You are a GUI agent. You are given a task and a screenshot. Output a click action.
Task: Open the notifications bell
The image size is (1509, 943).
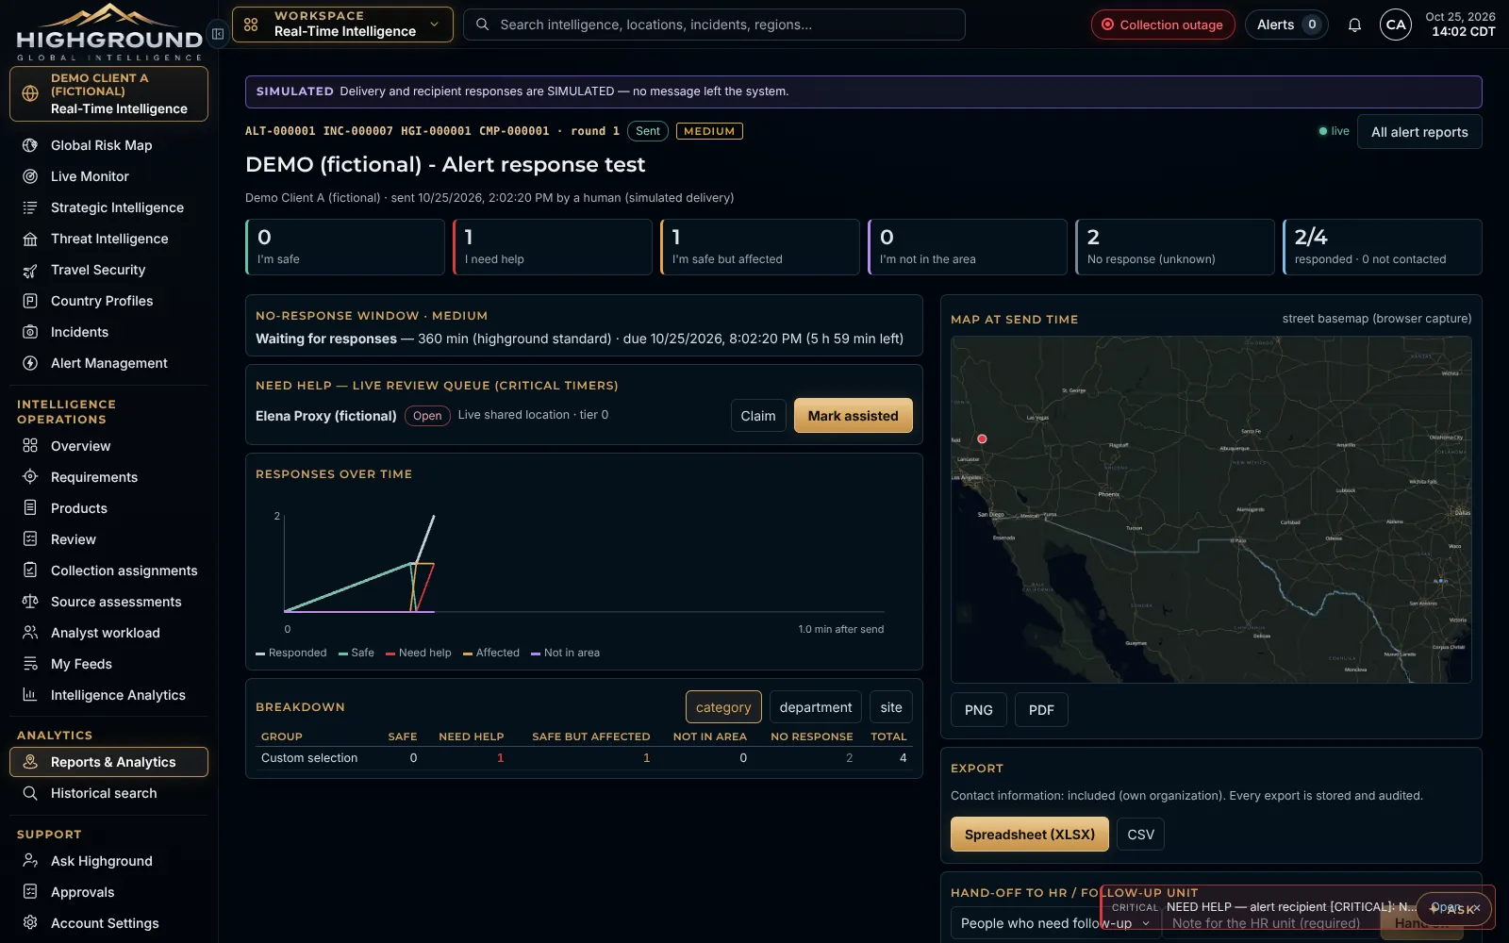pos(1354,25)
